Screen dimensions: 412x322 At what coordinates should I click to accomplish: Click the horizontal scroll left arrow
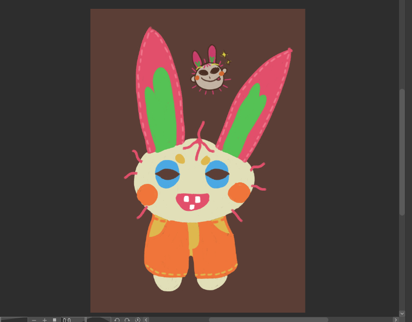pos(147,319)
